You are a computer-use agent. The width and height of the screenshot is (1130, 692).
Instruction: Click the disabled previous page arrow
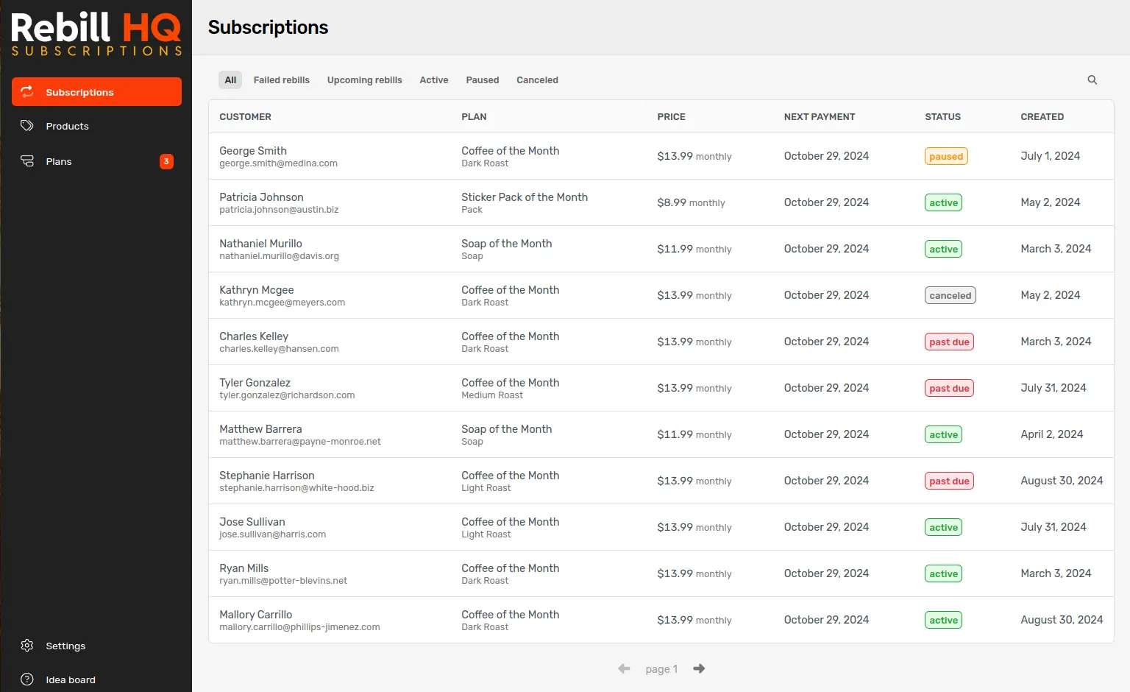(x=624, y=668)
